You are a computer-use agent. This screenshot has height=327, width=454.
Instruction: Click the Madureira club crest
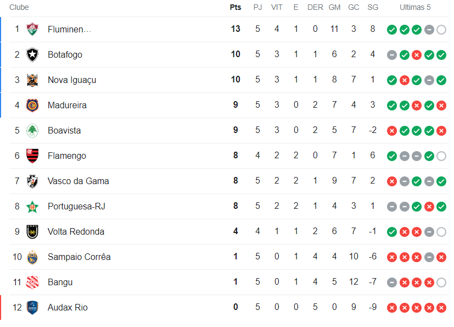click(x=32, y=105)
